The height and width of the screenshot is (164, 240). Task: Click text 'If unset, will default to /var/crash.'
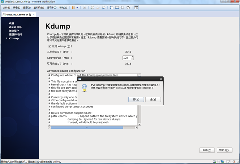pos(89,122)
